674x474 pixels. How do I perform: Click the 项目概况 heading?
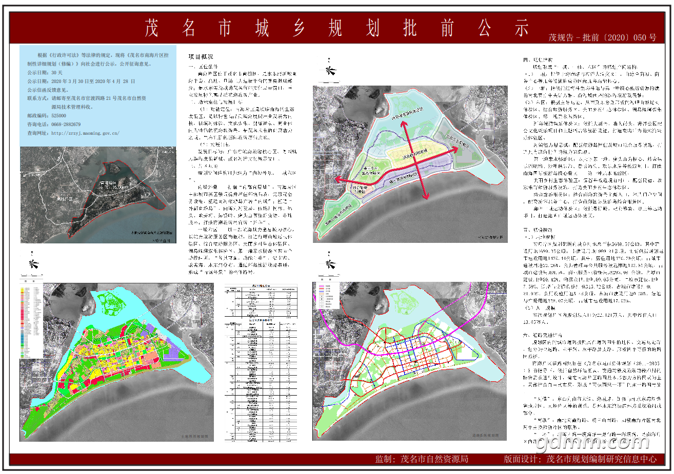coord(200,57)
